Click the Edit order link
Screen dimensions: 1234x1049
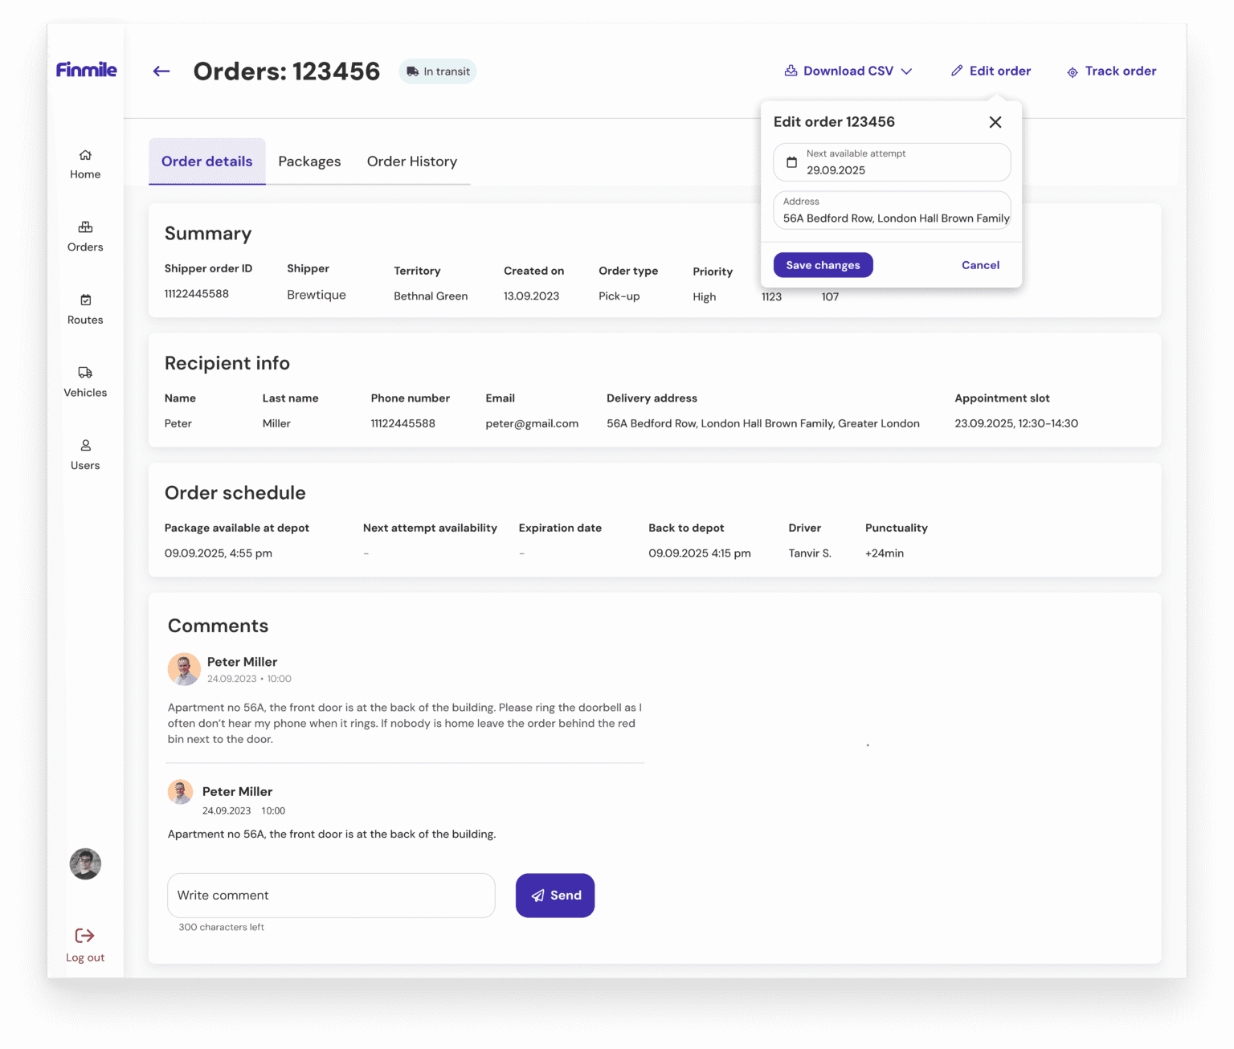pyautogui.click(x=991, y=71)
